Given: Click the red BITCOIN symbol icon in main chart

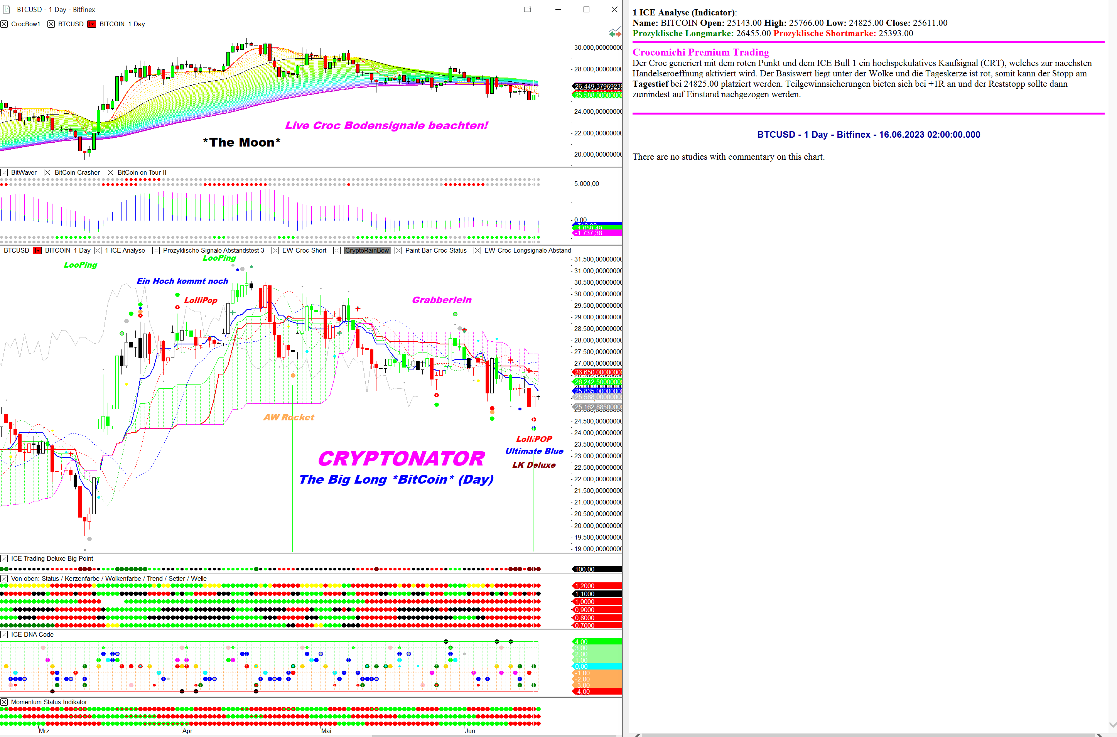Looking at the screenshot, I should coord(37,251).
